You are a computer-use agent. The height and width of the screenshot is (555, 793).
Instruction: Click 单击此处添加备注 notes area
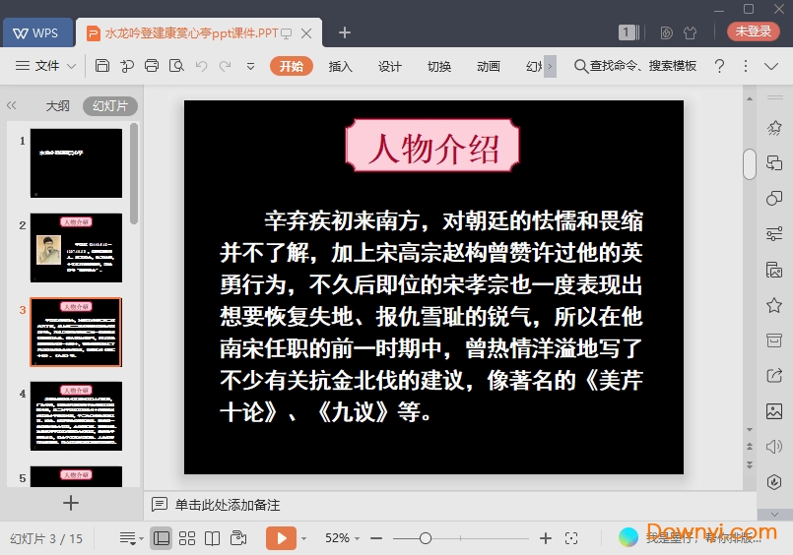pos(228,505)
